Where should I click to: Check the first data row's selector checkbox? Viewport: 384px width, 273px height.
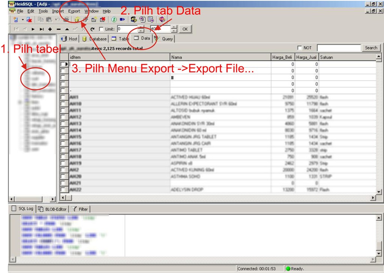tap(62, 64)
